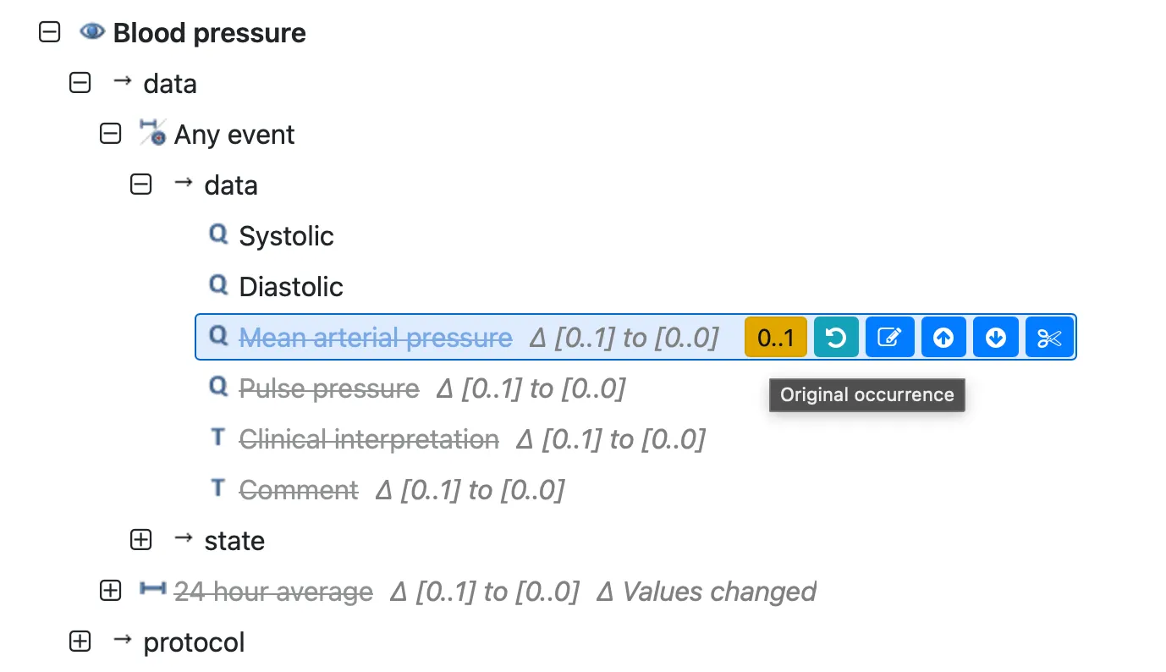Select the text icon beside Clinical interpretation
This screenshot has height=672, width=1166.
[218, 437]
